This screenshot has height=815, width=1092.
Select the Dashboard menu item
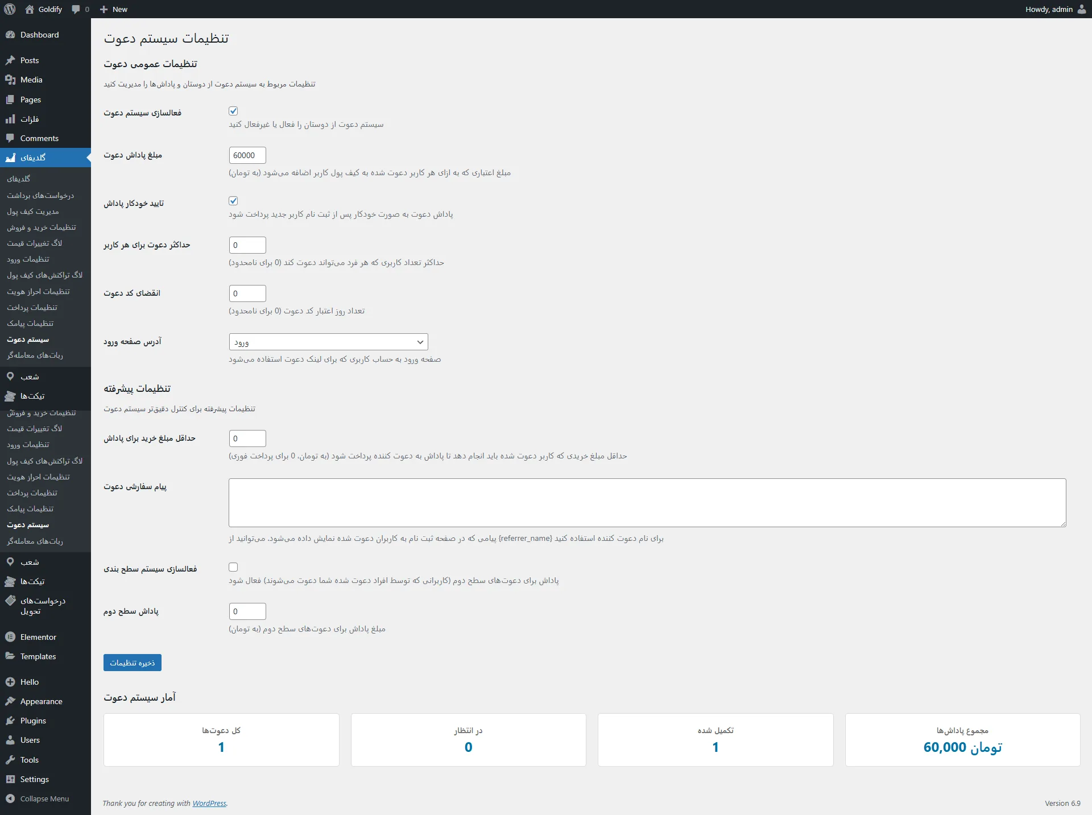tap(39, 35)
